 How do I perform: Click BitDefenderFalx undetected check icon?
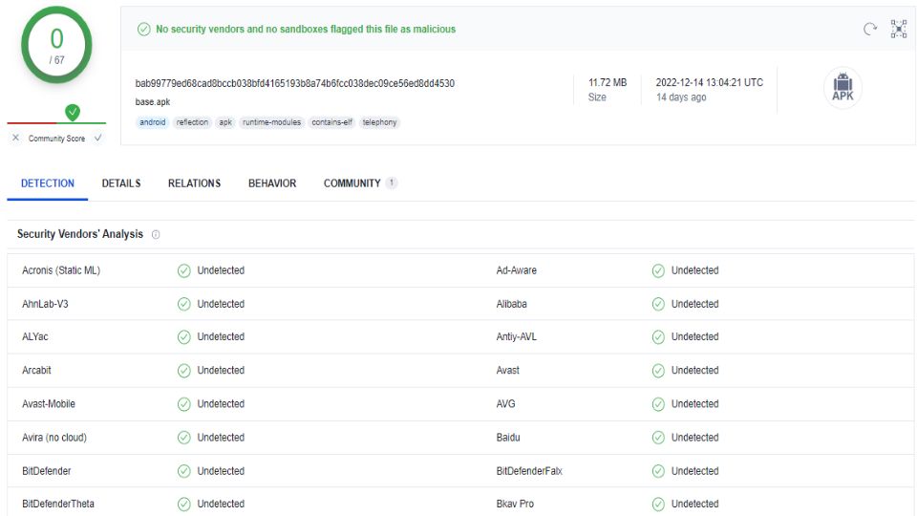pos(658,471)
